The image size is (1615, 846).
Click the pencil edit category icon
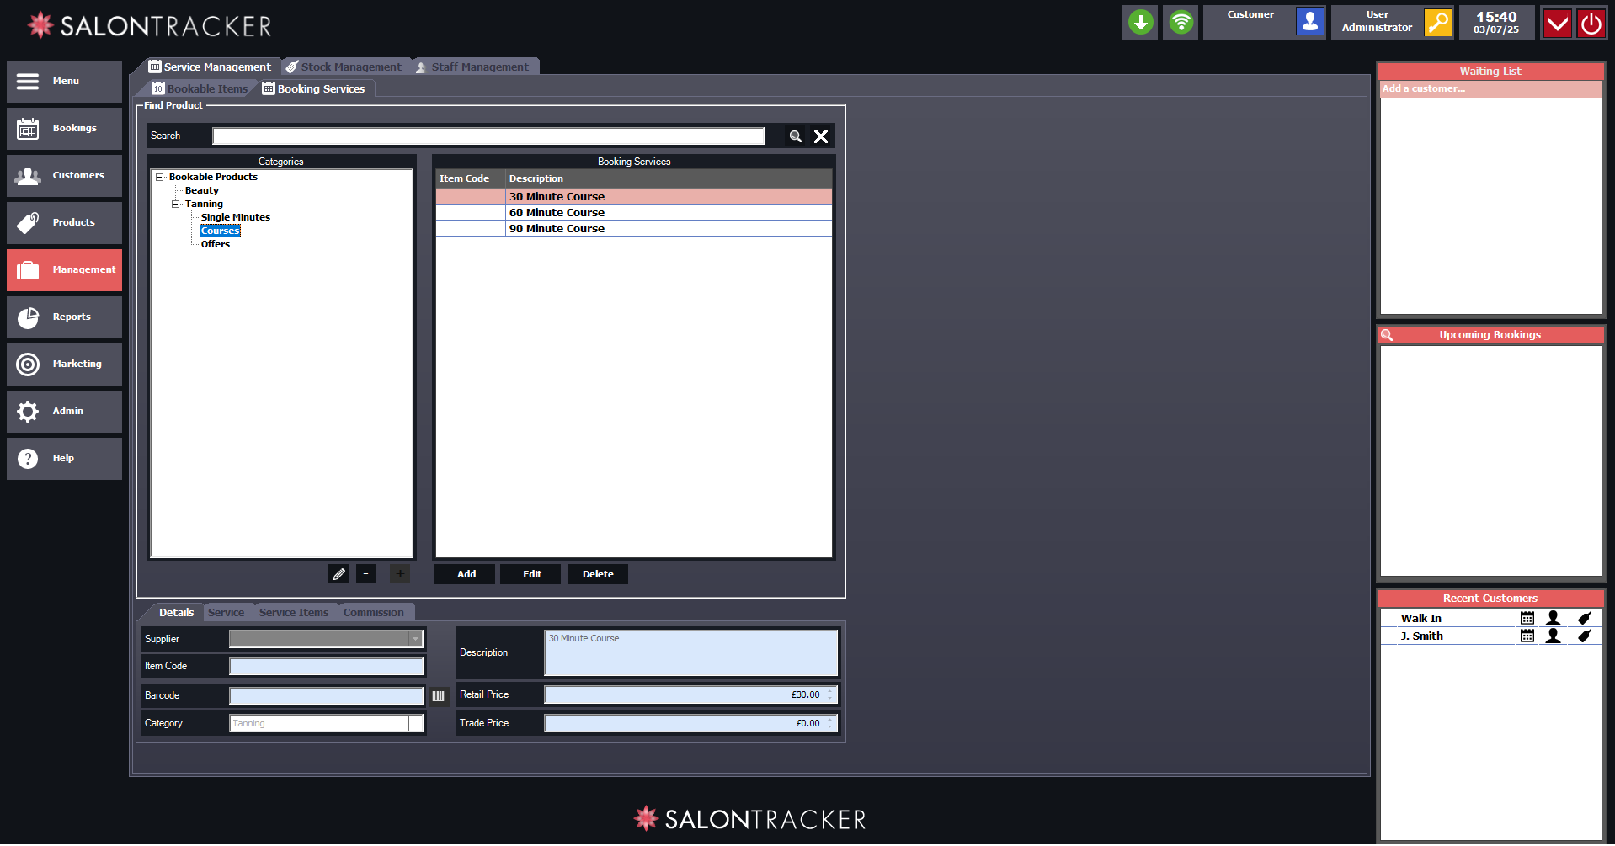point(338,574)
